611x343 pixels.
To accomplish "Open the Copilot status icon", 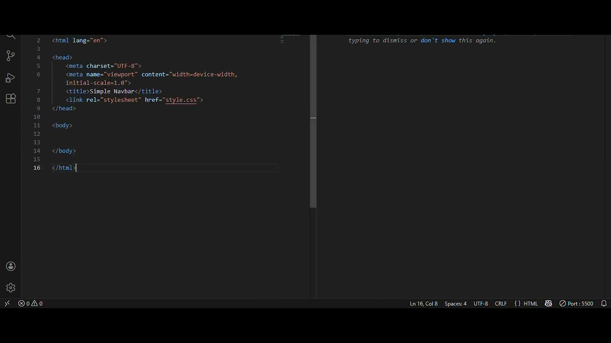I will pos(548,303).
